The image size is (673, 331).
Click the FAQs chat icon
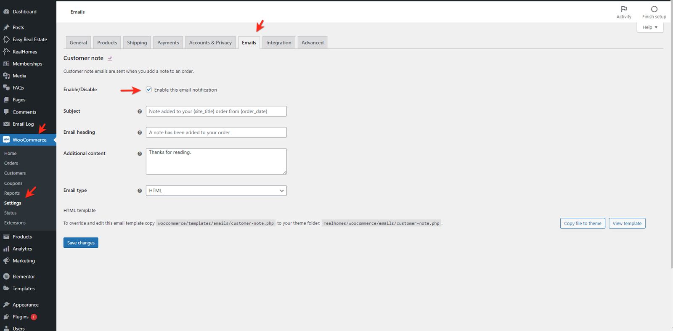[x=6, y=88]
